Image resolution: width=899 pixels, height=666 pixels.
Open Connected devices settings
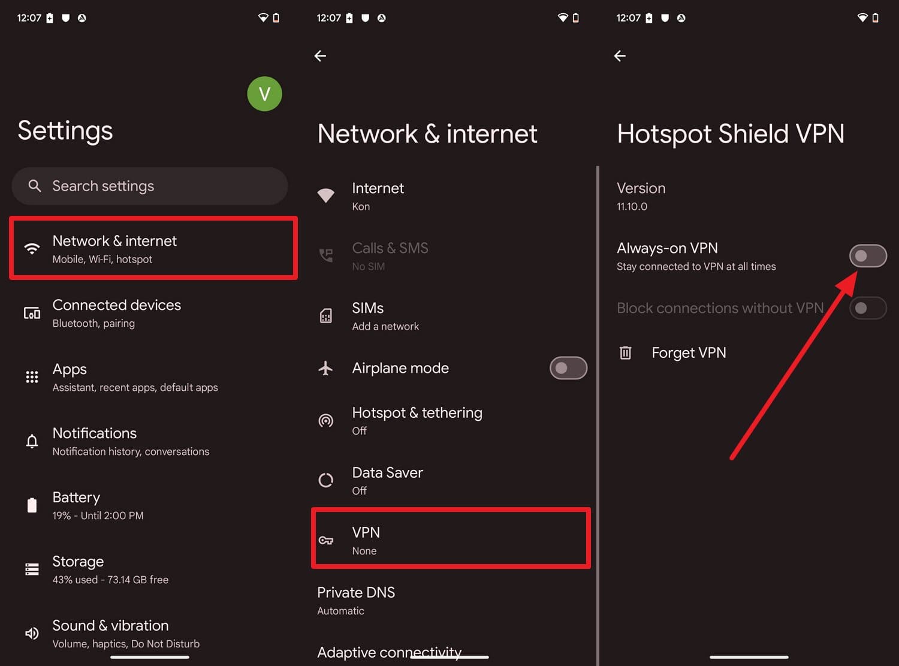point(150,313)
